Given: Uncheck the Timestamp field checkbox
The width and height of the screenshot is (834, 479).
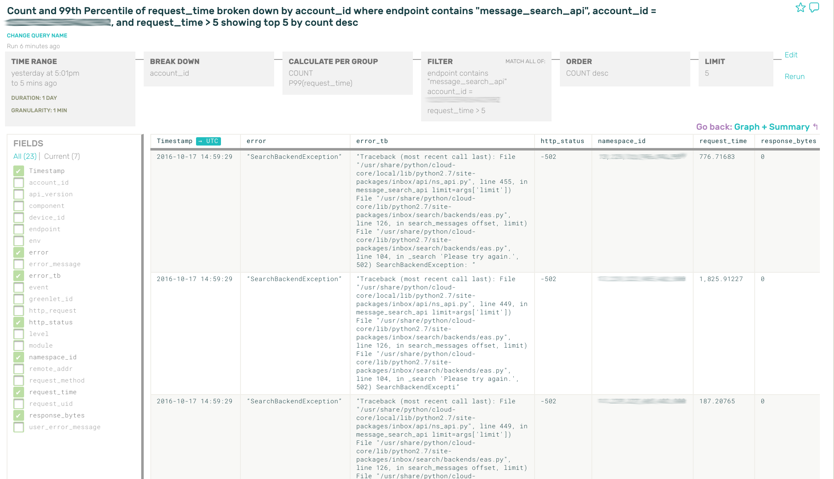Looking at the screenshot, I should point(19,171).
